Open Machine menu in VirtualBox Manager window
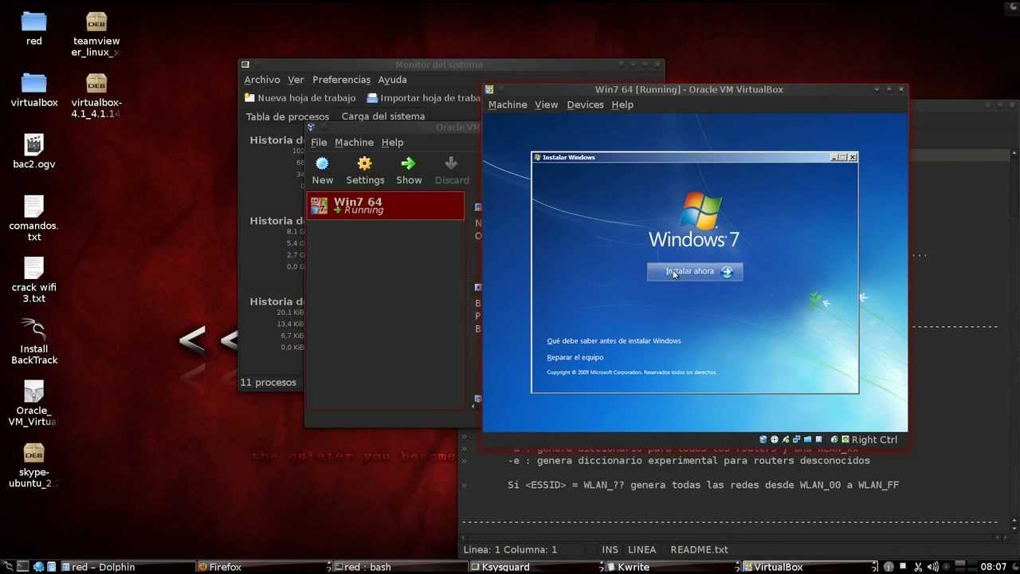1020x574 pixels. pos(354,142)
